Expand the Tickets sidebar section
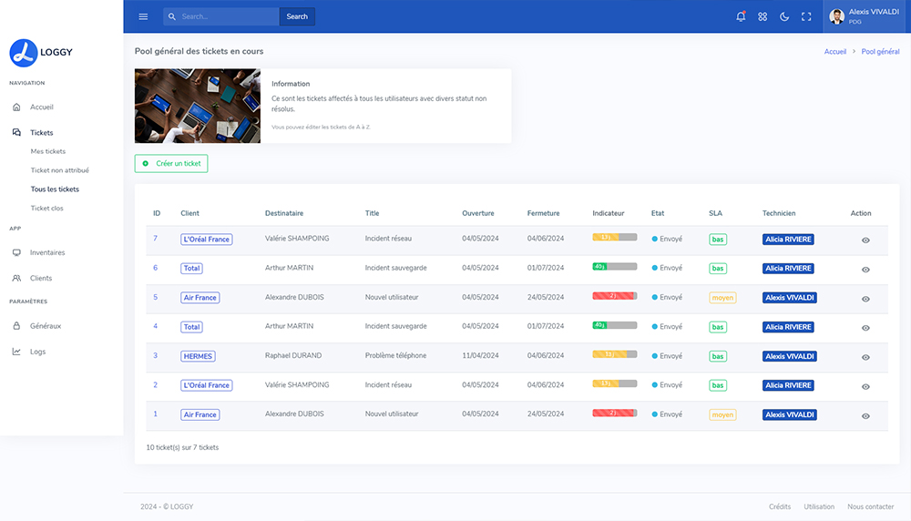The image size is (911, 521). pyautogui.click(x=41, y=132)
